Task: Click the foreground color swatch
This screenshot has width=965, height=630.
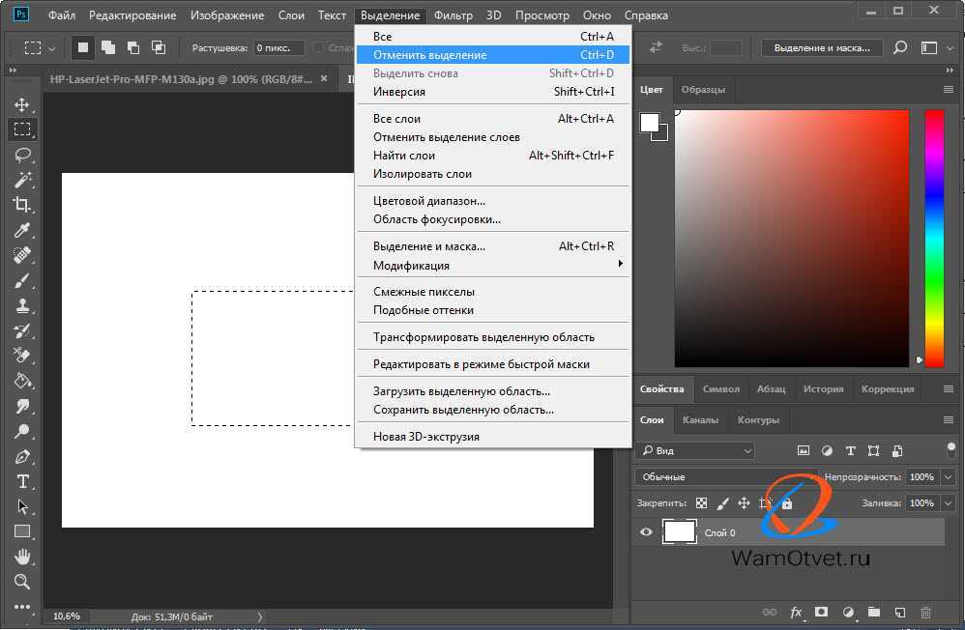Action: (x=649, y=122)
